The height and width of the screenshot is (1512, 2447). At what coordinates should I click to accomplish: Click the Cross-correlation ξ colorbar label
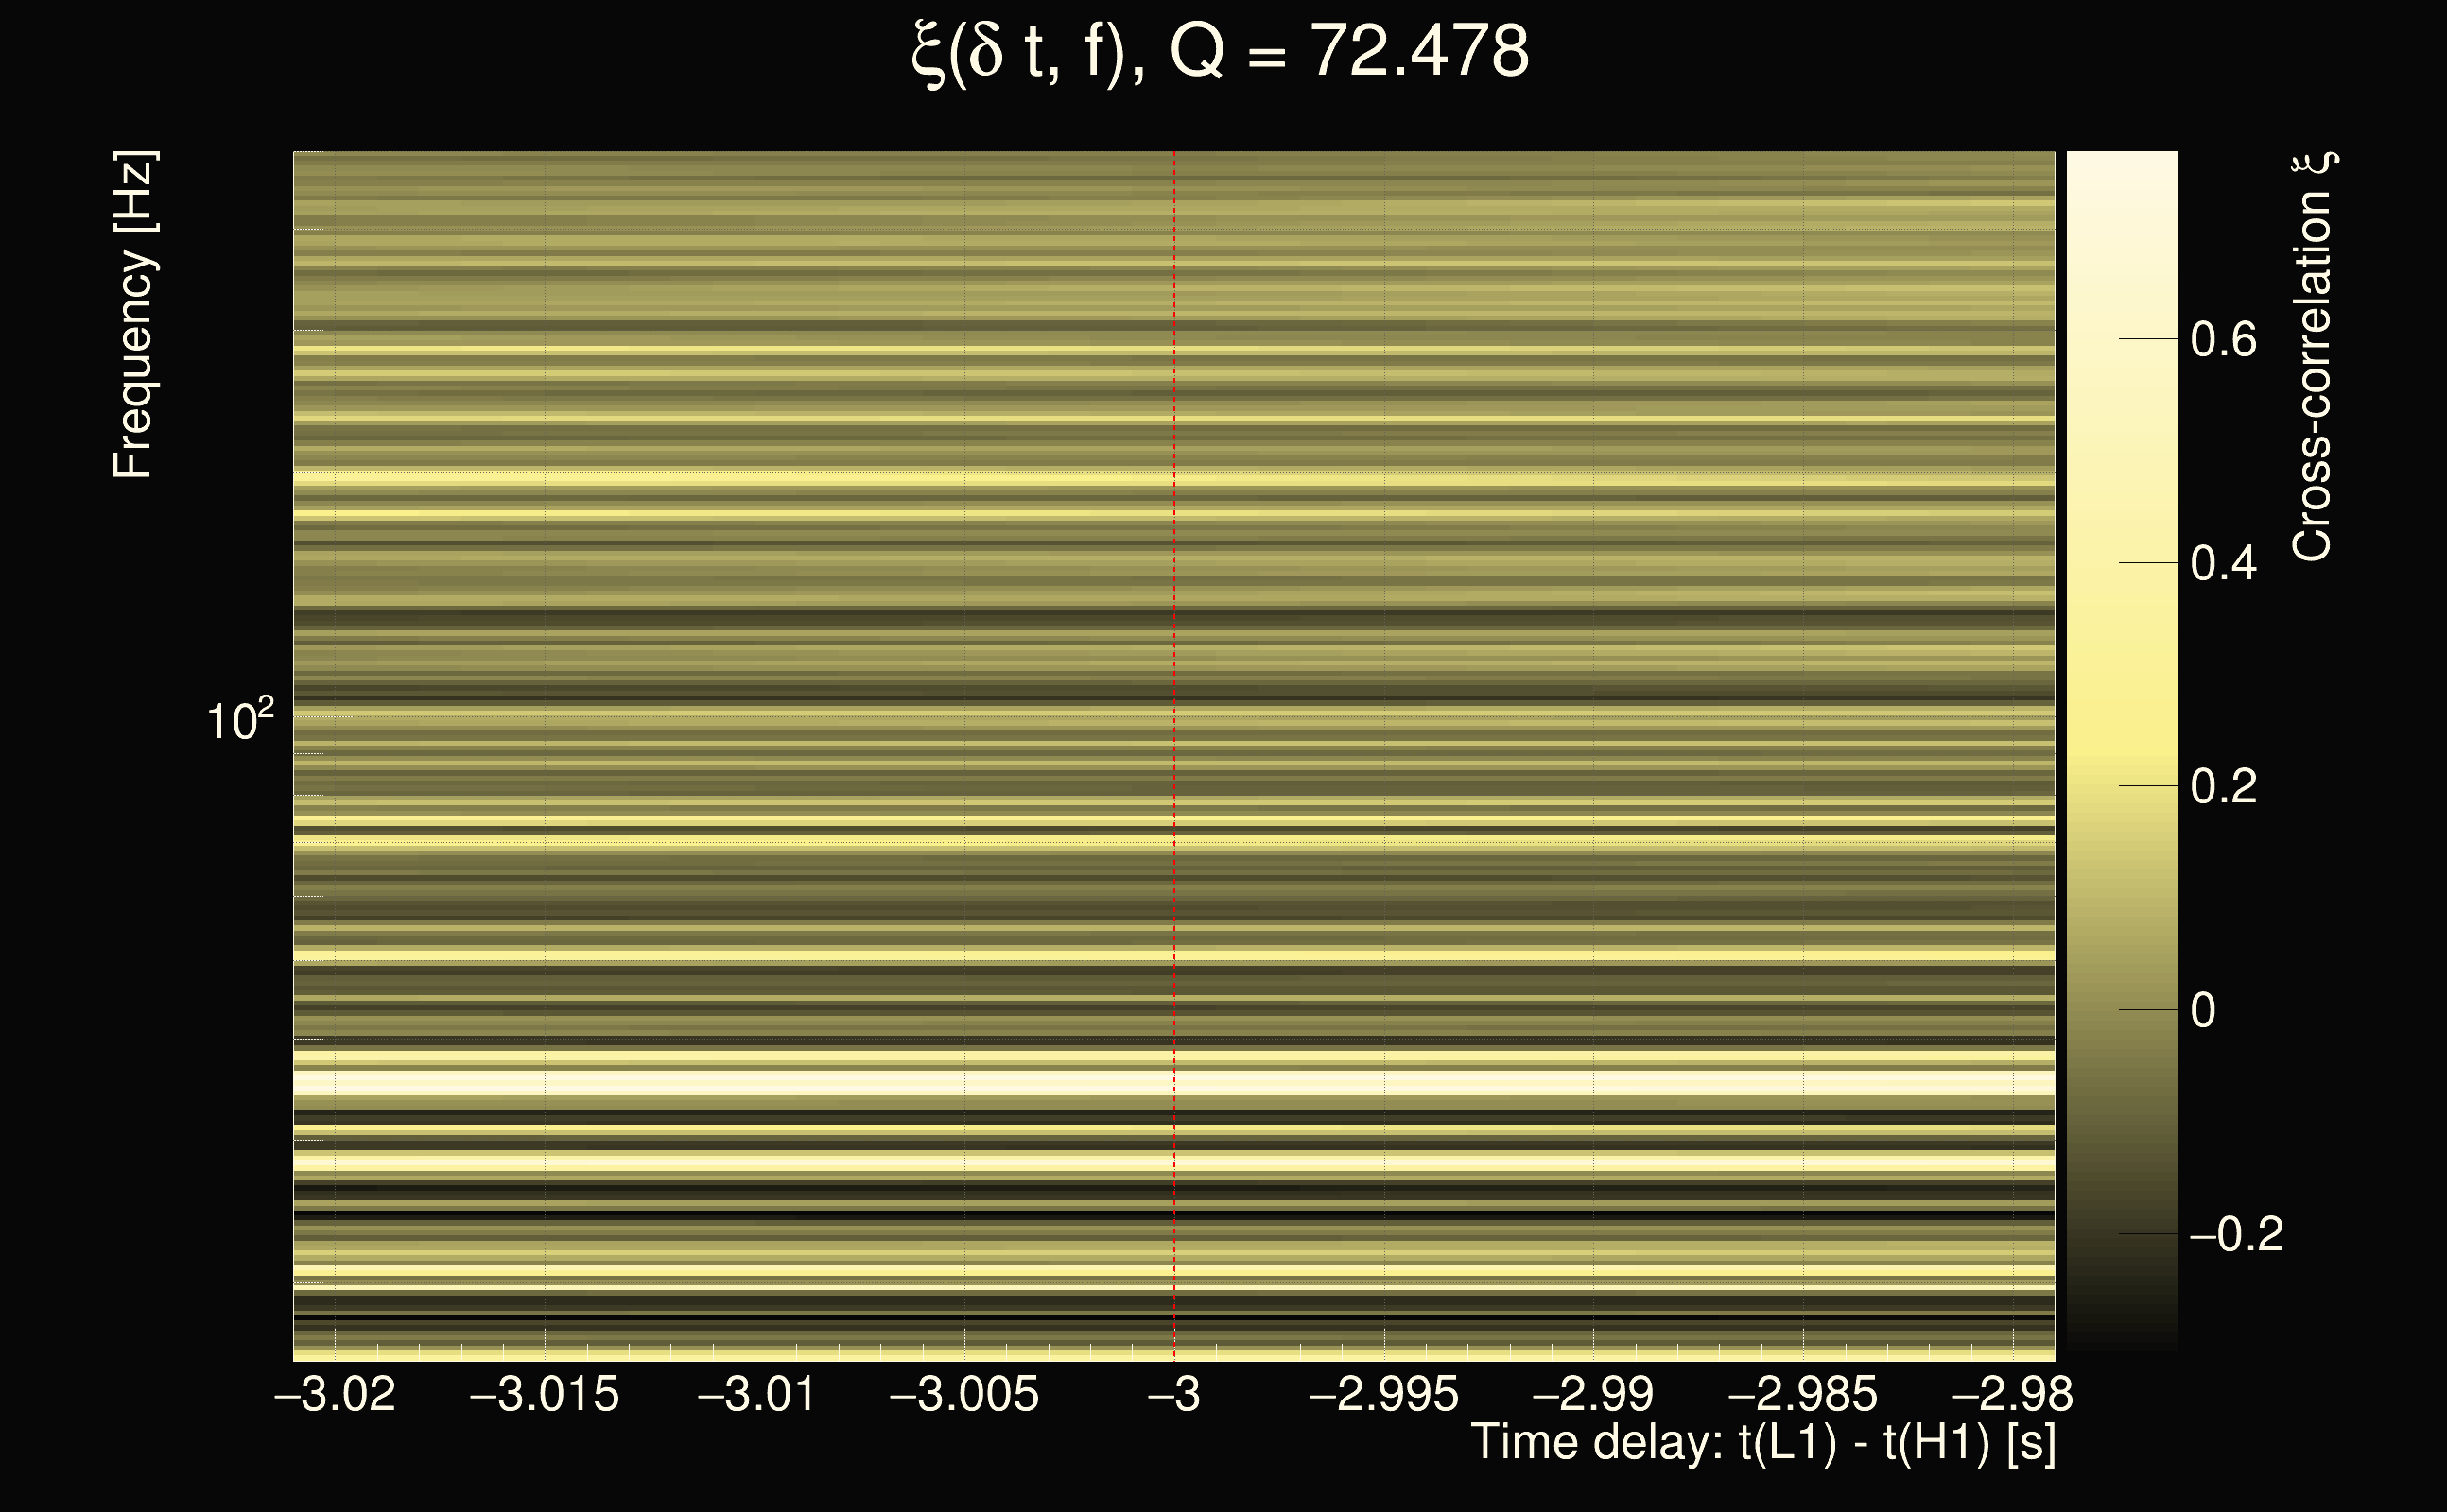(x=2312, y=357)
